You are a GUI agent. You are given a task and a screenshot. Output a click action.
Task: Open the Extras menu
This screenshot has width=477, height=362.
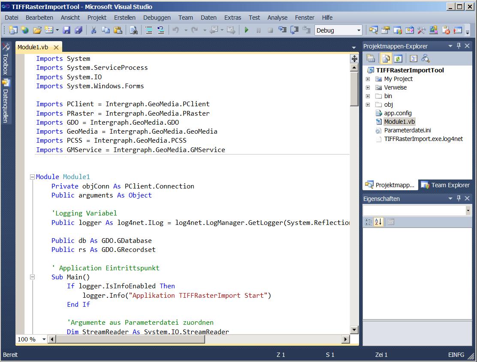[233, 18]
